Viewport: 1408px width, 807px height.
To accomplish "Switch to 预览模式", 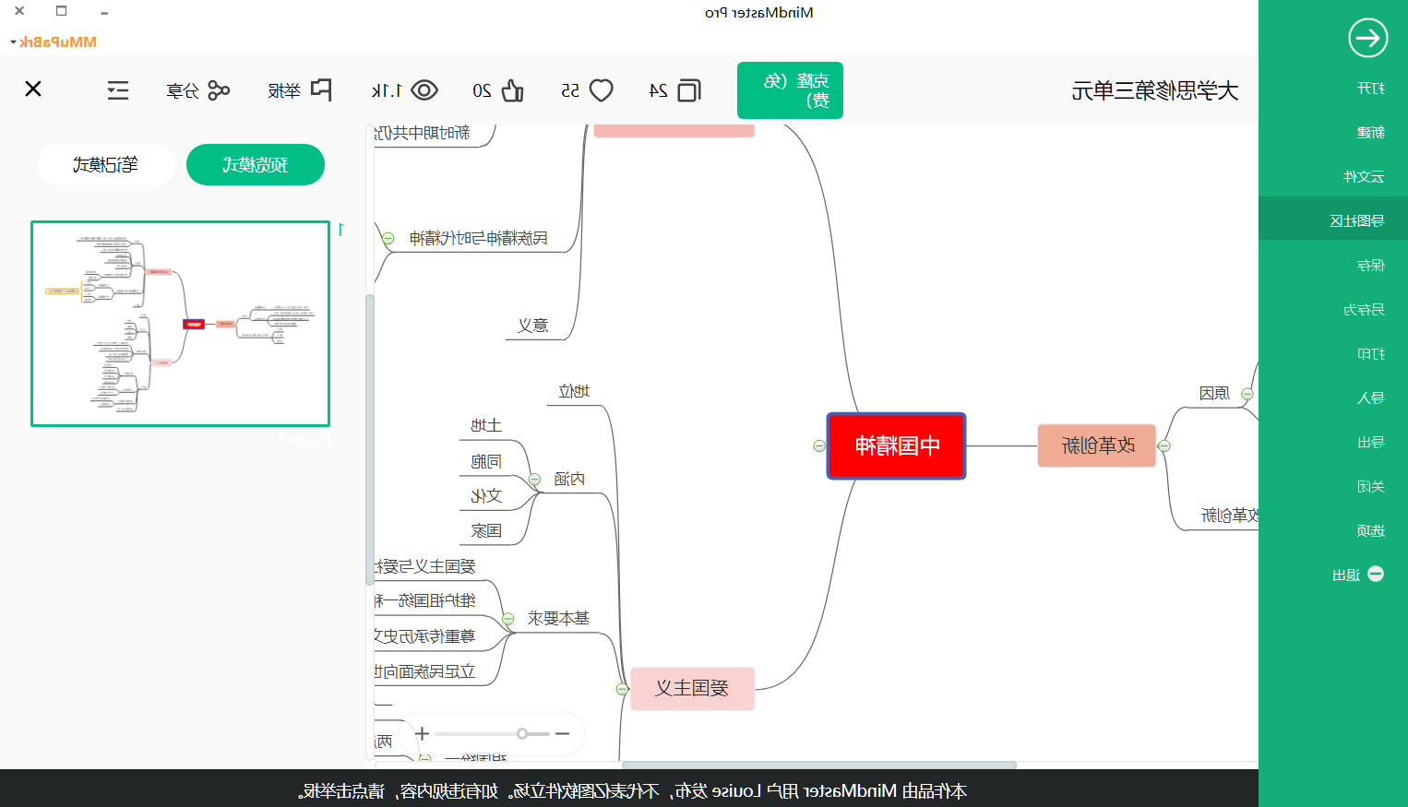I will [256, 165].
